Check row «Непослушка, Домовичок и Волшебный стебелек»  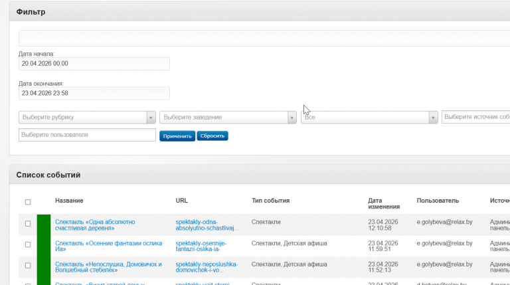28,266
